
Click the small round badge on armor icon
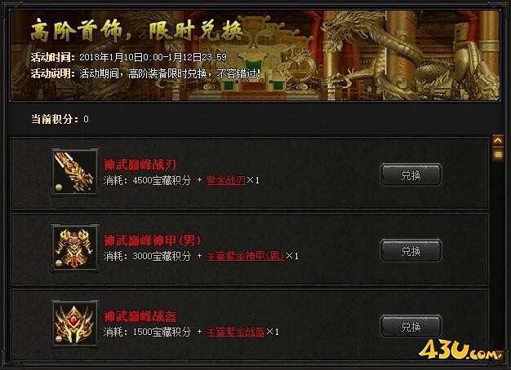pyautogui.click(x=59, y=263)
